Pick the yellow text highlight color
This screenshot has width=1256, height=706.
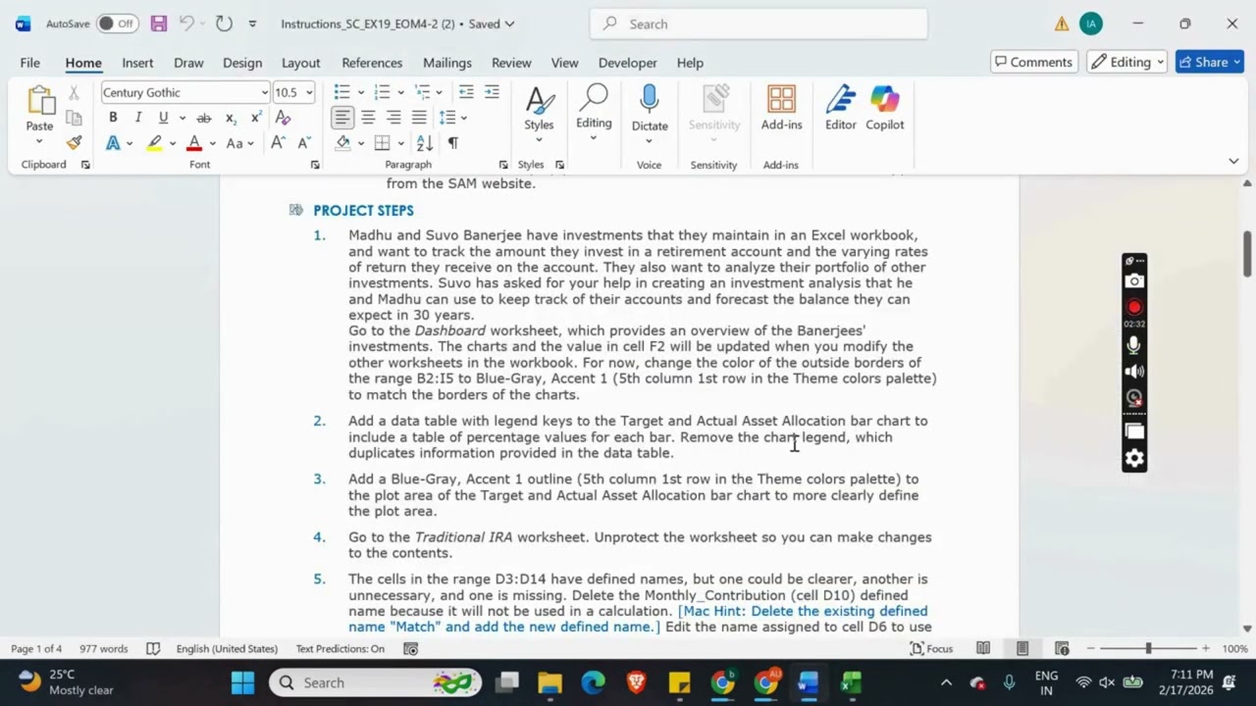pyautogui.click(x=154, y=143)
